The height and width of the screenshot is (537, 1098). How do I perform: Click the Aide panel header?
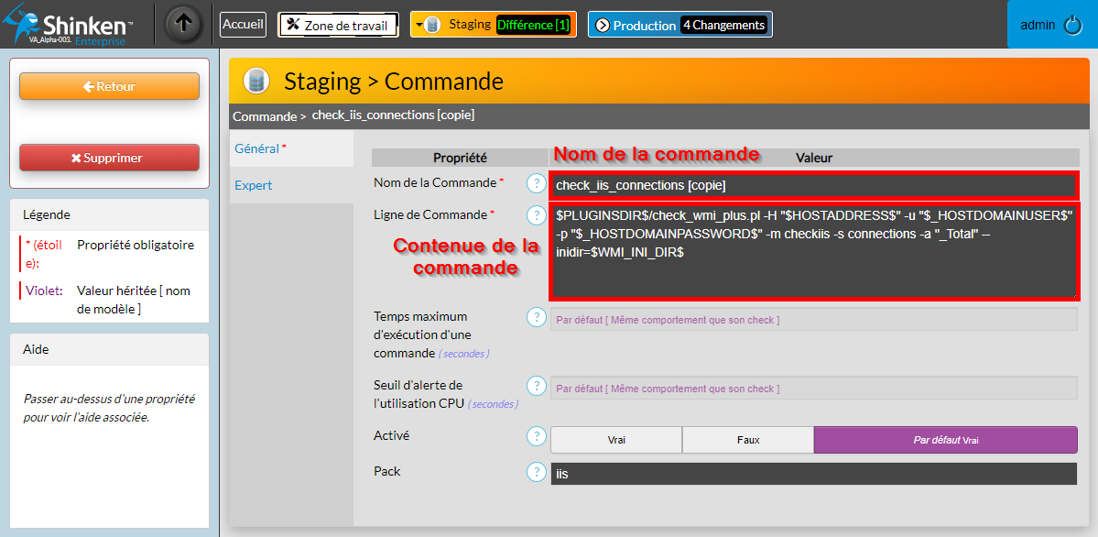(x=109, y=349)
